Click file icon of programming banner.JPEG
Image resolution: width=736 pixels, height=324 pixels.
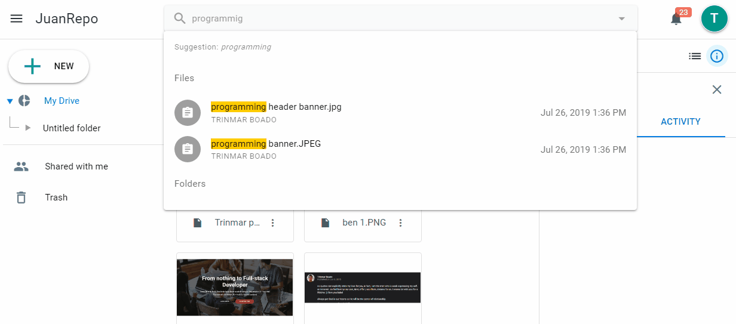pos(188,149)
